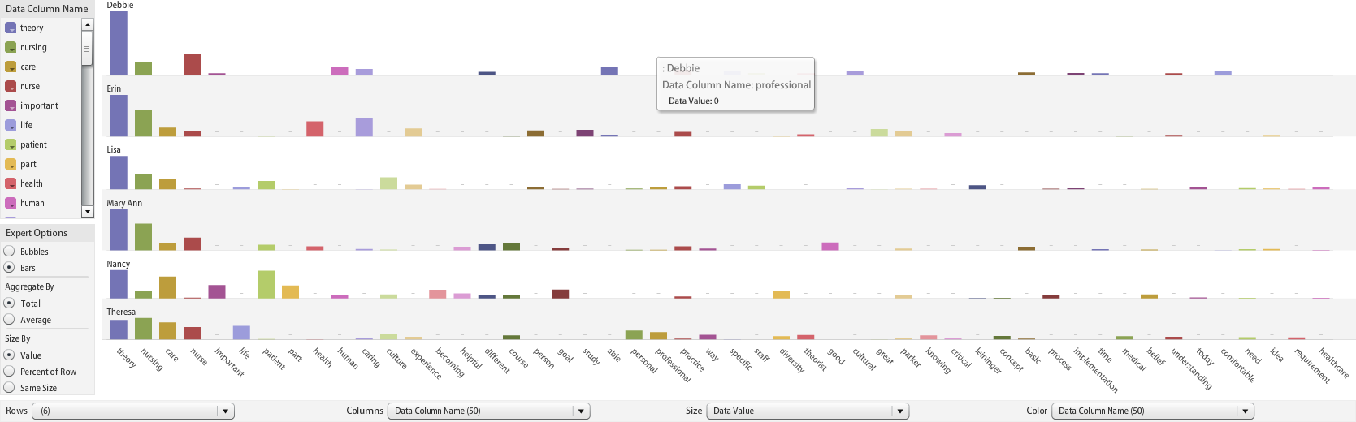Click the care legend color icon
The image size is (1356, 422).
click(11, 67)
